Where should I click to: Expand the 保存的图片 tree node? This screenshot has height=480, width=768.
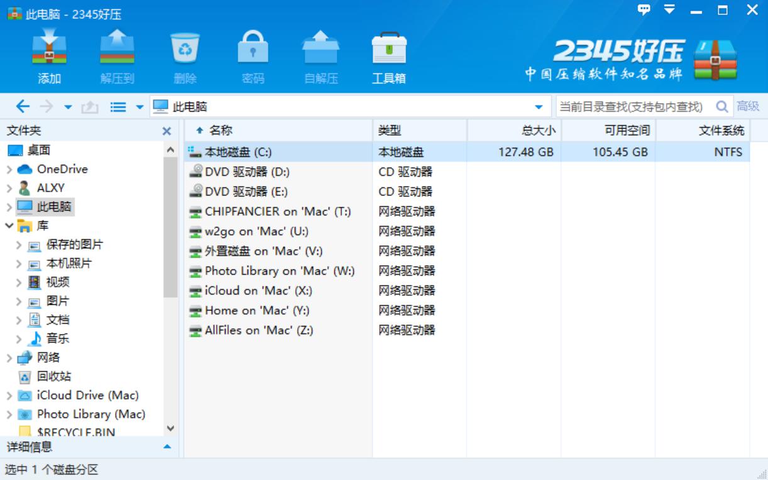point(19,245)
